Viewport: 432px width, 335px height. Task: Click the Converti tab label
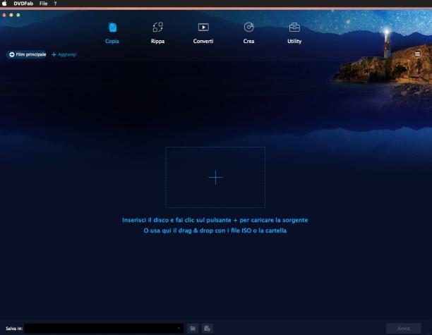[203, 41]
